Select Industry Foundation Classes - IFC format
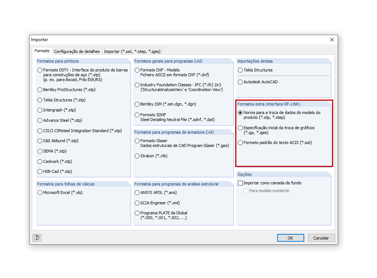This screenshot has height=278, width=377. point(137,85)
